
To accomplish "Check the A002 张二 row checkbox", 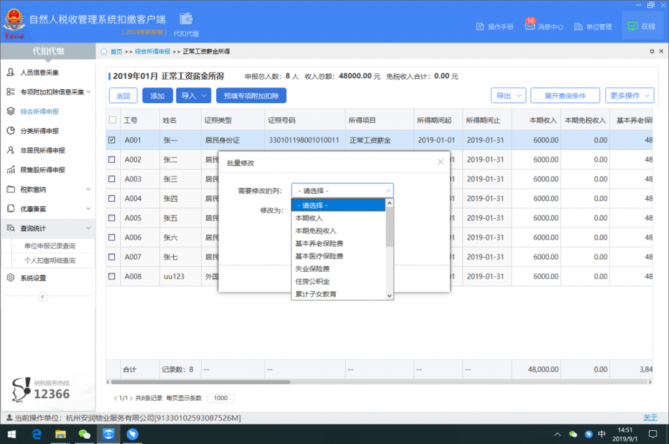I will click(112, 159).
